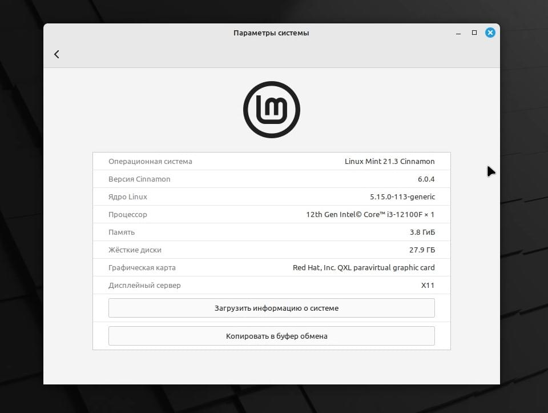This screenshot has height=413, width=548.
Task: Select the Процессор label
Action: (x=127, y=215)
